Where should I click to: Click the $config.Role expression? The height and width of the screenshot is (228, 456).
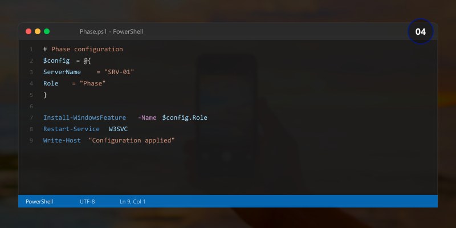[x=185, y=117]
